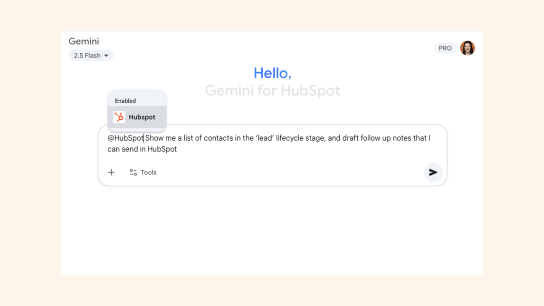This screenshot has height=306, width=544.
Task: Click the PRO subscription button
Action: [445, 48]
